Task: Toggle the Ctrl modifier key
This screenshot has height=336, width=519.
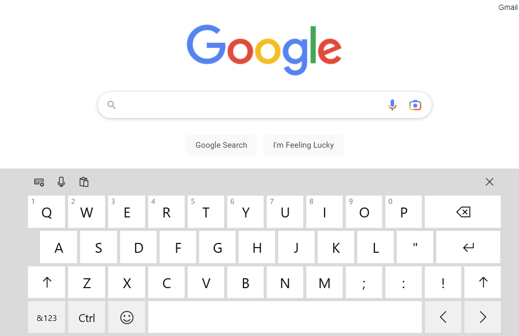Action: [x=87, y=317]
